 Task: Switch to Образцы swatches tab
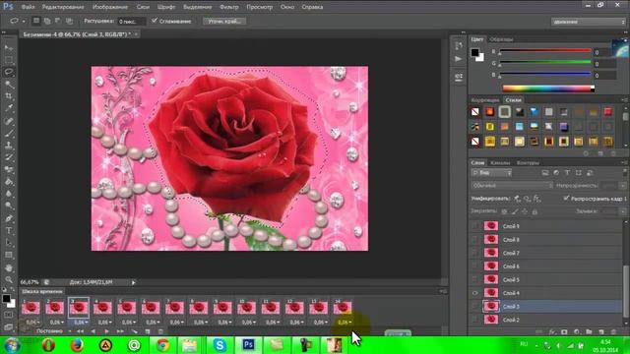[x=501, y=39]
